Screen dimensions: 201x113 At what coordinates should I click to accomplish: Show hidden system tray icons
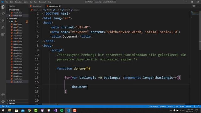171,110
